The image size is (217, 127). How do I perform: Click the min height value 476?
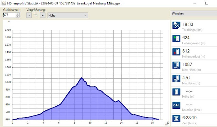[186, 78]
